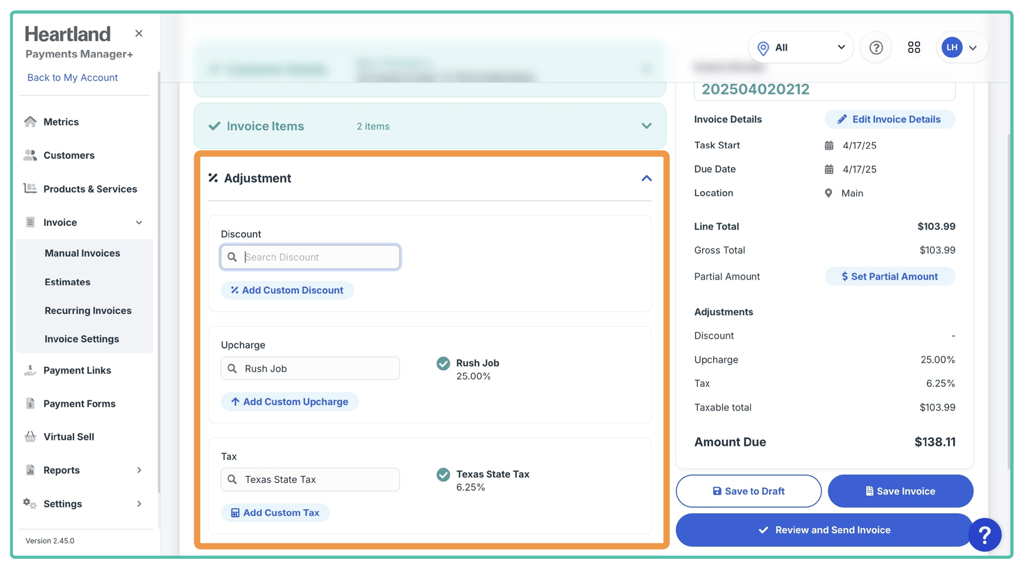Uncheck the Texas State Tax checkmark
The width and height of the screenshot is (1025, 570).
443,475
